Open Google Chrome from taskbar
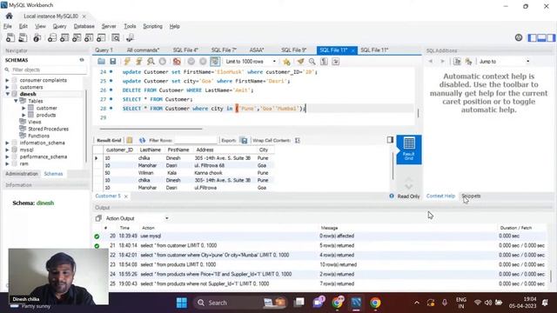Image resolution: width=557 pixels, height=313 pixels. [375, 303]
